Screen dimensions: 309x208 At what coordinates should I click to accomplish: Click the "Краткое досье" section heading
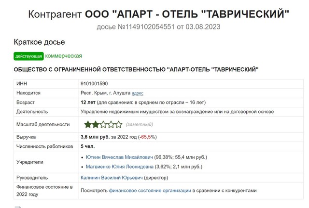pos(40,42)
